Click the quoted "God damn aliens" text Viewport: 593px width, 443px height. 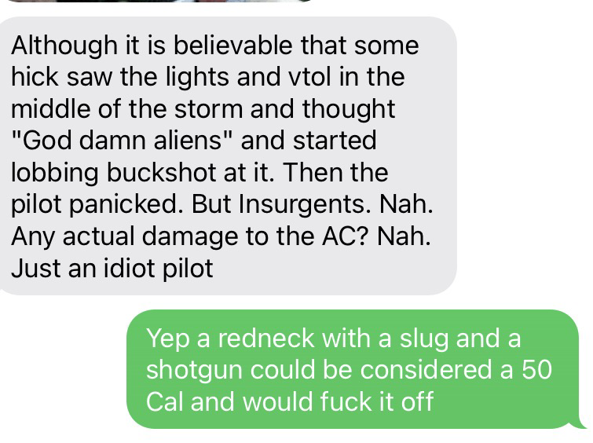click(120, 140)
